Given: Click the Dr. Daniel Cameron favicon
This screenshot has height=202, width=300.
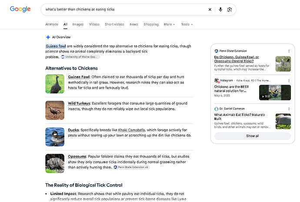Looking at the screenshot, I should (216, 109).
